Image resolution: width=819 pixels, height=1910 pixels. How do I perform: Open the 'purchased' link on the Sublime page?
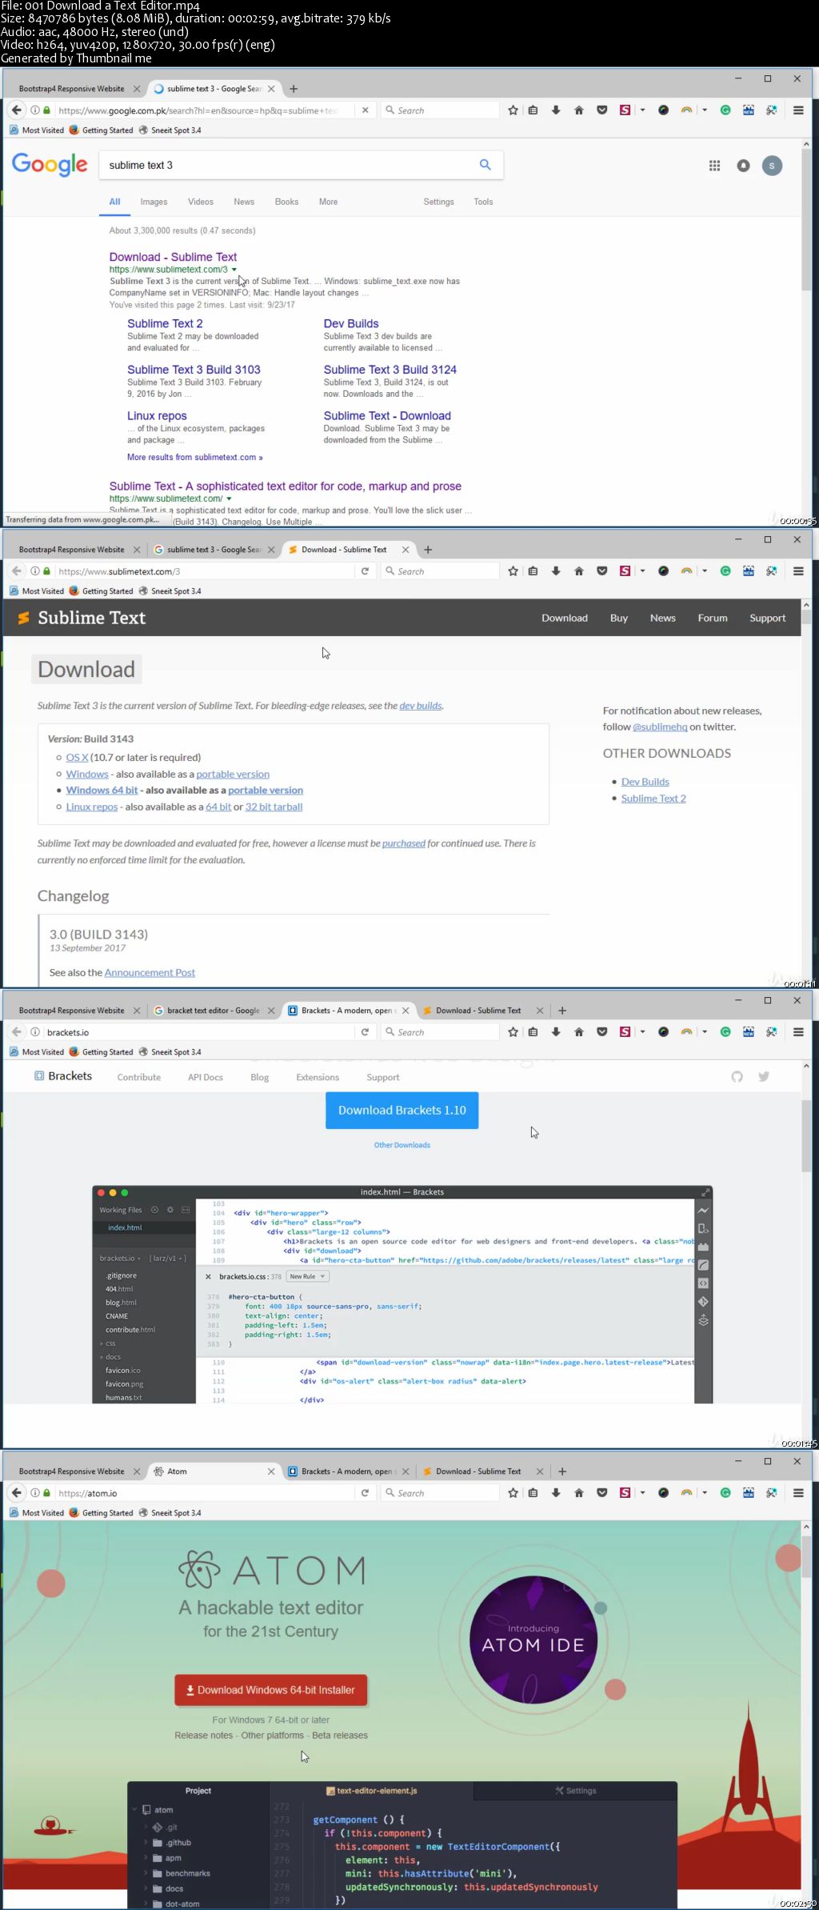(x=404, y=843)
